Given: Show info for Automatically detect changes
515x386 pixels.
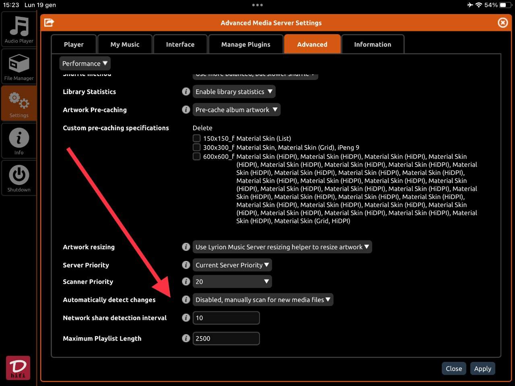Looking at the screenshot, I should click(186, 300).
